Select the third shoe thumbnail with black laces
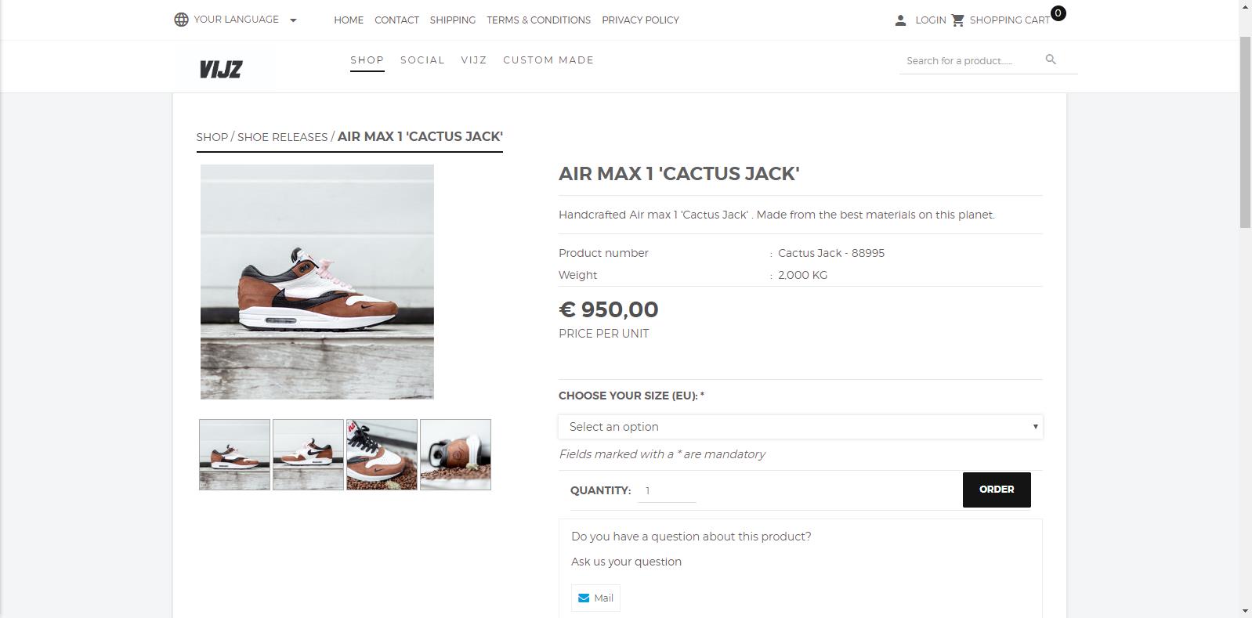Viewport: 1252px width, 618px height. [x=382, y=455]
